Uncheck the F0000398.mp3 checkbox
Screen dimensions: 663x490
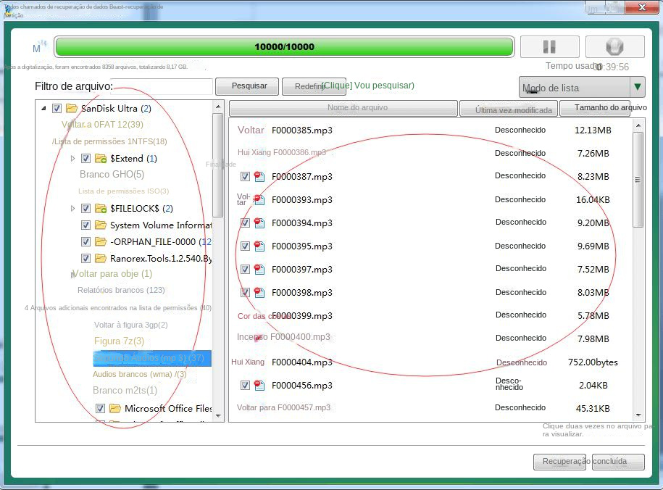(245, 292)
